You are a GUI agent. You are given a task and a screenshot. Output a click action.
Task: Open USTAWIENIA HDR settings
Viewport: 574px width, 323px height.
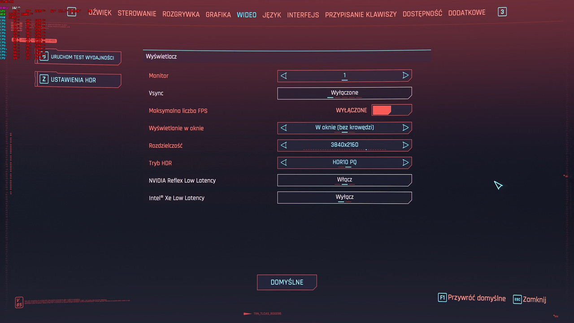click(x=78, y=80)
